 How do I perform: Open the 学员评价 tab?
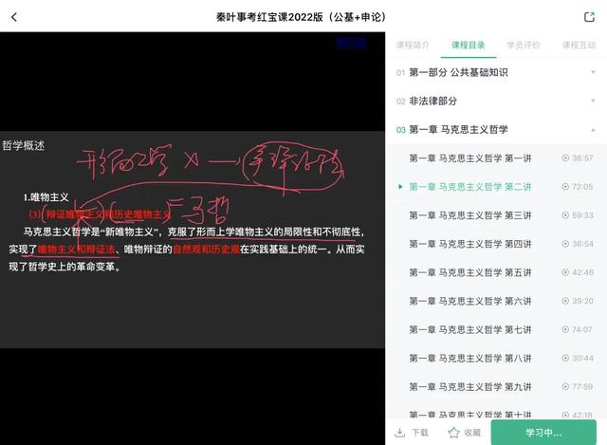[x=524, y=45]
